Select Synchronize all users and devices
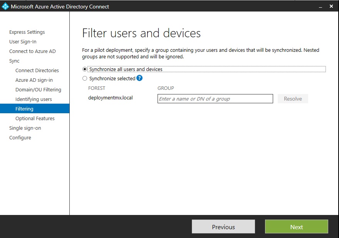Screen dimensions: 339x238 [x=85, y=69]
